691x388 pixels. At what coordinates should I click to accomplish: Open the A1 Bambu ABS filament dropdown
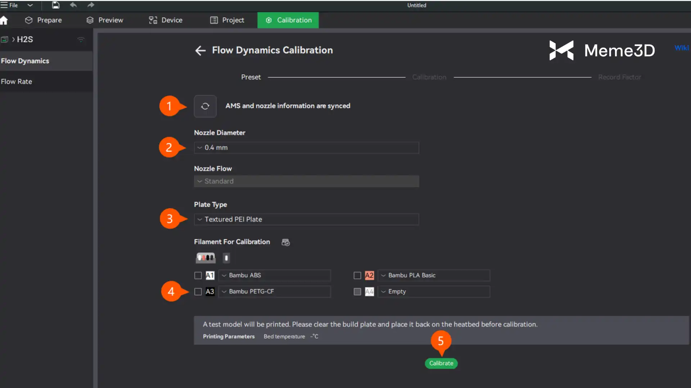pos(274,276)
